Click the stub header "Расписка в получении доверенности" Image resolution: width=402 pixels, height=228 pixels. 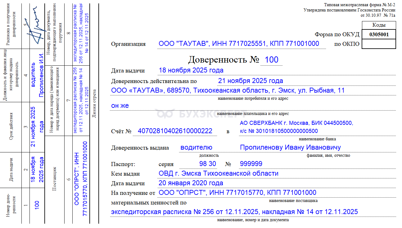pyautogui.click(x=11, y=24)
